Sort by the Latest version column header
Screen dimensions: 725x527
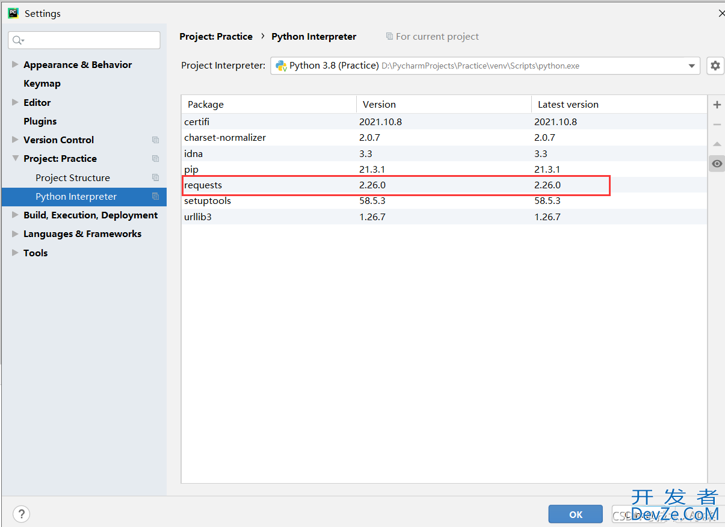(619, 105)
